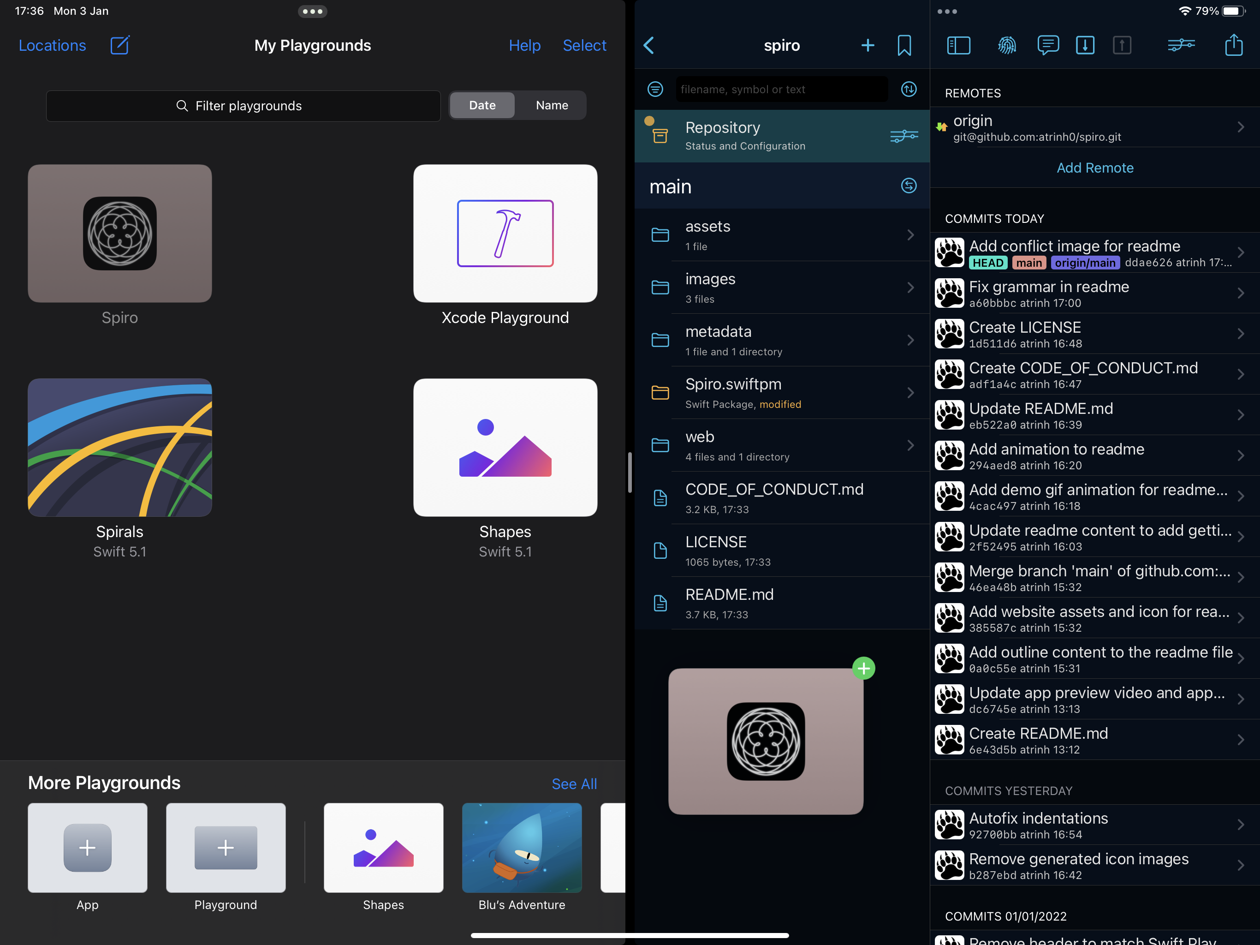1260x945 pixels.
Task: Expand the origin remote details
Action: pyautogui.click(x=1094, y=128)
